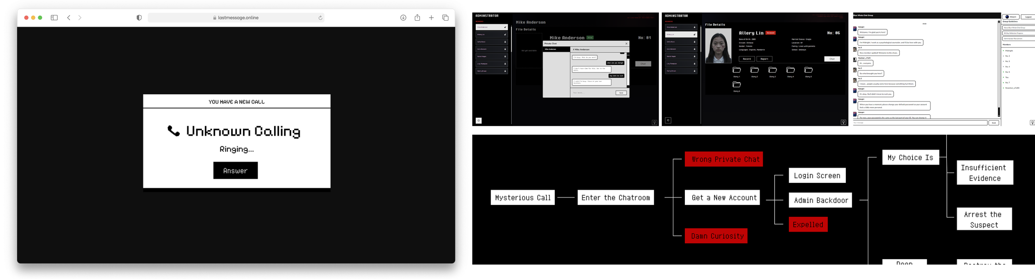
Task: Open Safari downloads icon
Action: coord(403,17)
